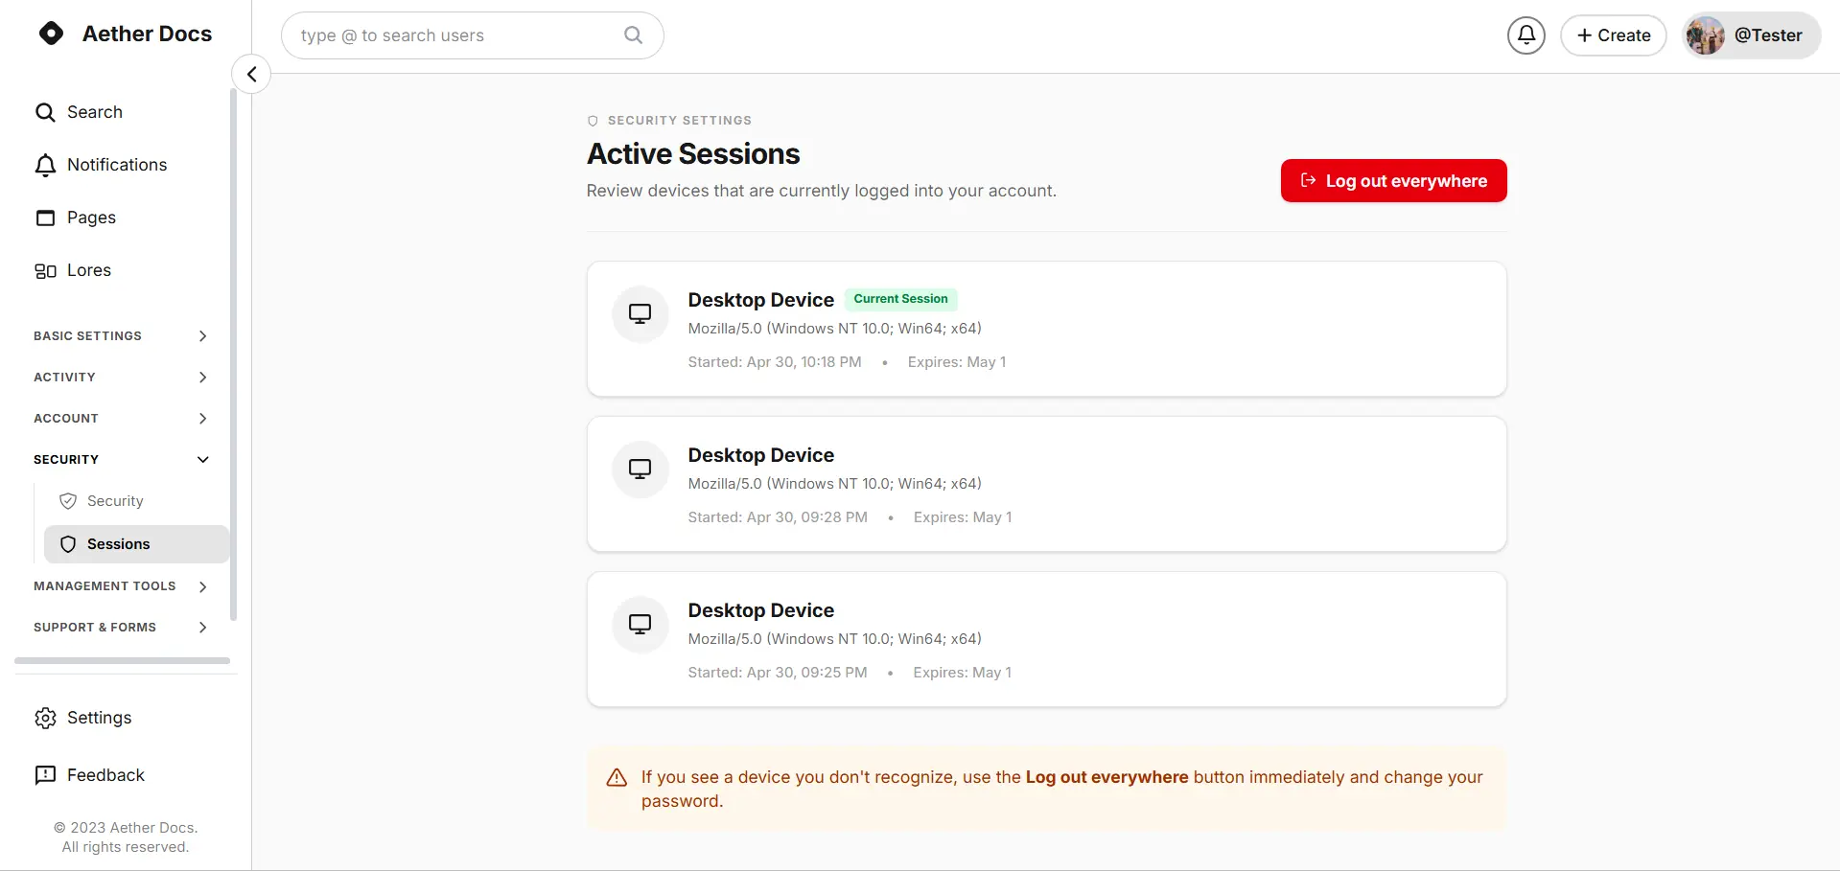This screenshot has height=871, width=1840.
Task: Expand the Activity section
Action: click(121, 378)
